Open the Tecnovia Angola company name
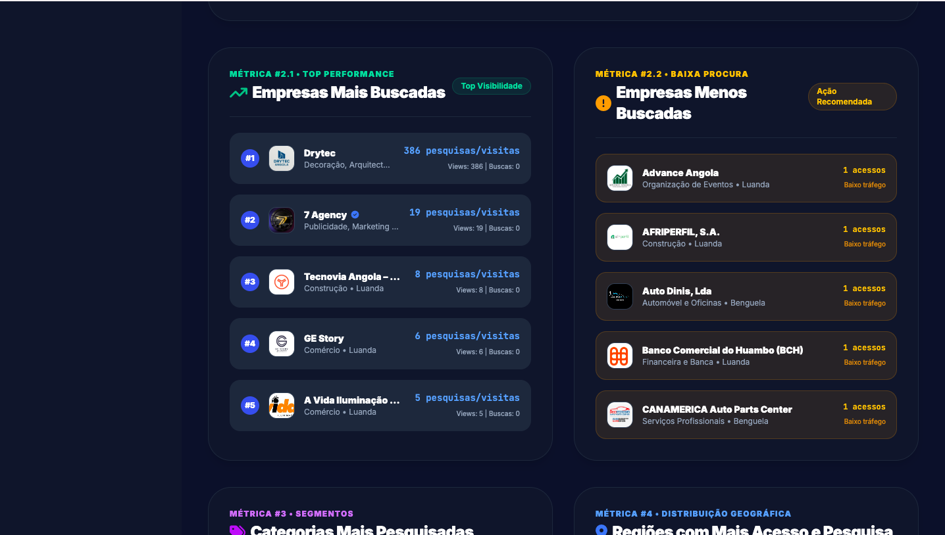 352,277
